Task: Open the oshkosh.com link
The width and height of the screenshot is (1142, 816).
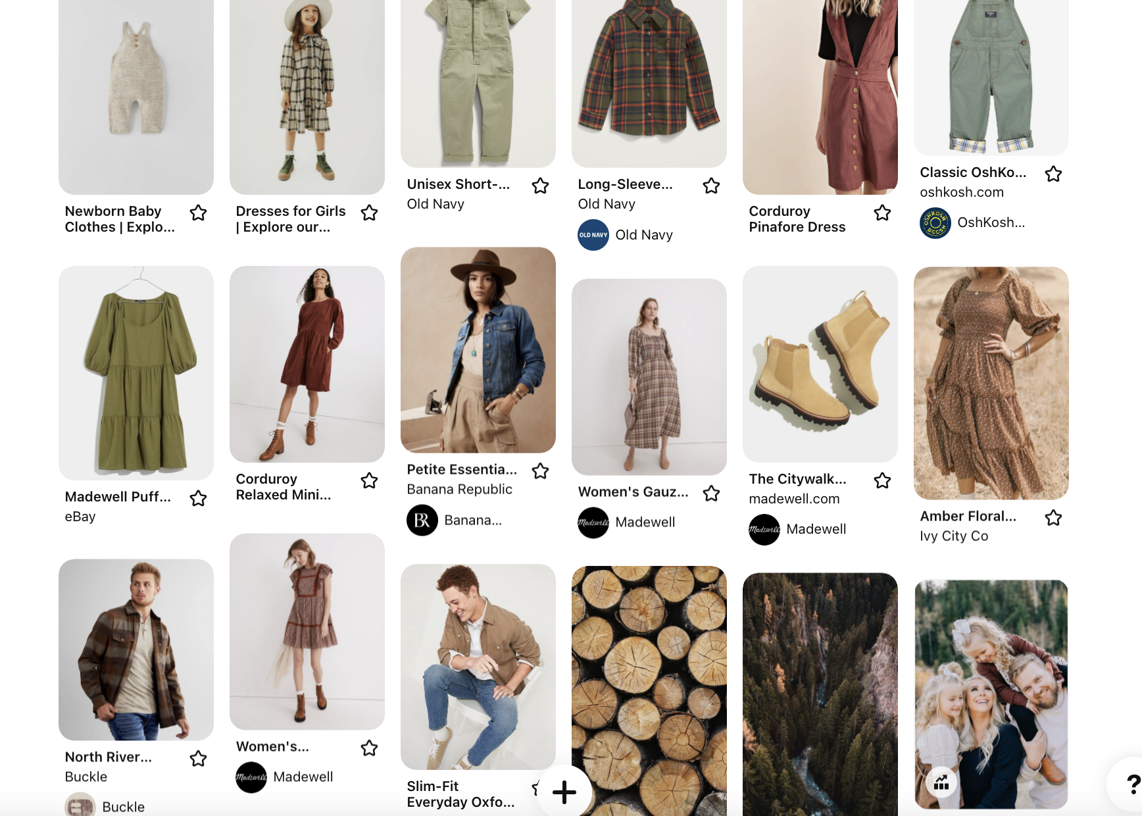Action: tap(961, 192)
